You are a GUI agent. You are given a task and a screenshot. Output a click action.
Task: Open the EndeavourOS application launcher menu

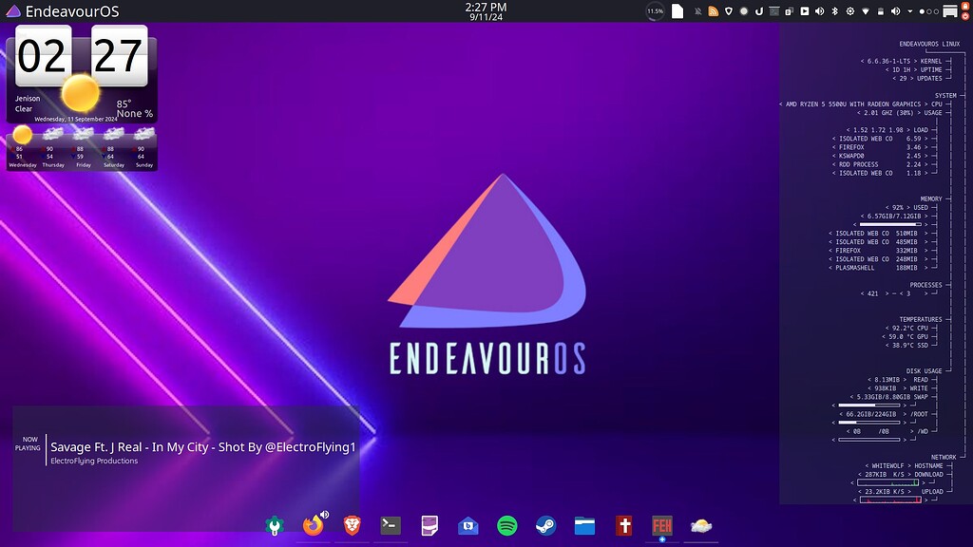click(13, 11)
